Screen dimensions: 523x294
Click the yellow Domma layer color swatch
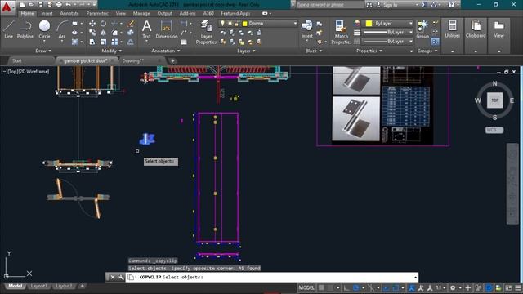[x=245, y=24]
